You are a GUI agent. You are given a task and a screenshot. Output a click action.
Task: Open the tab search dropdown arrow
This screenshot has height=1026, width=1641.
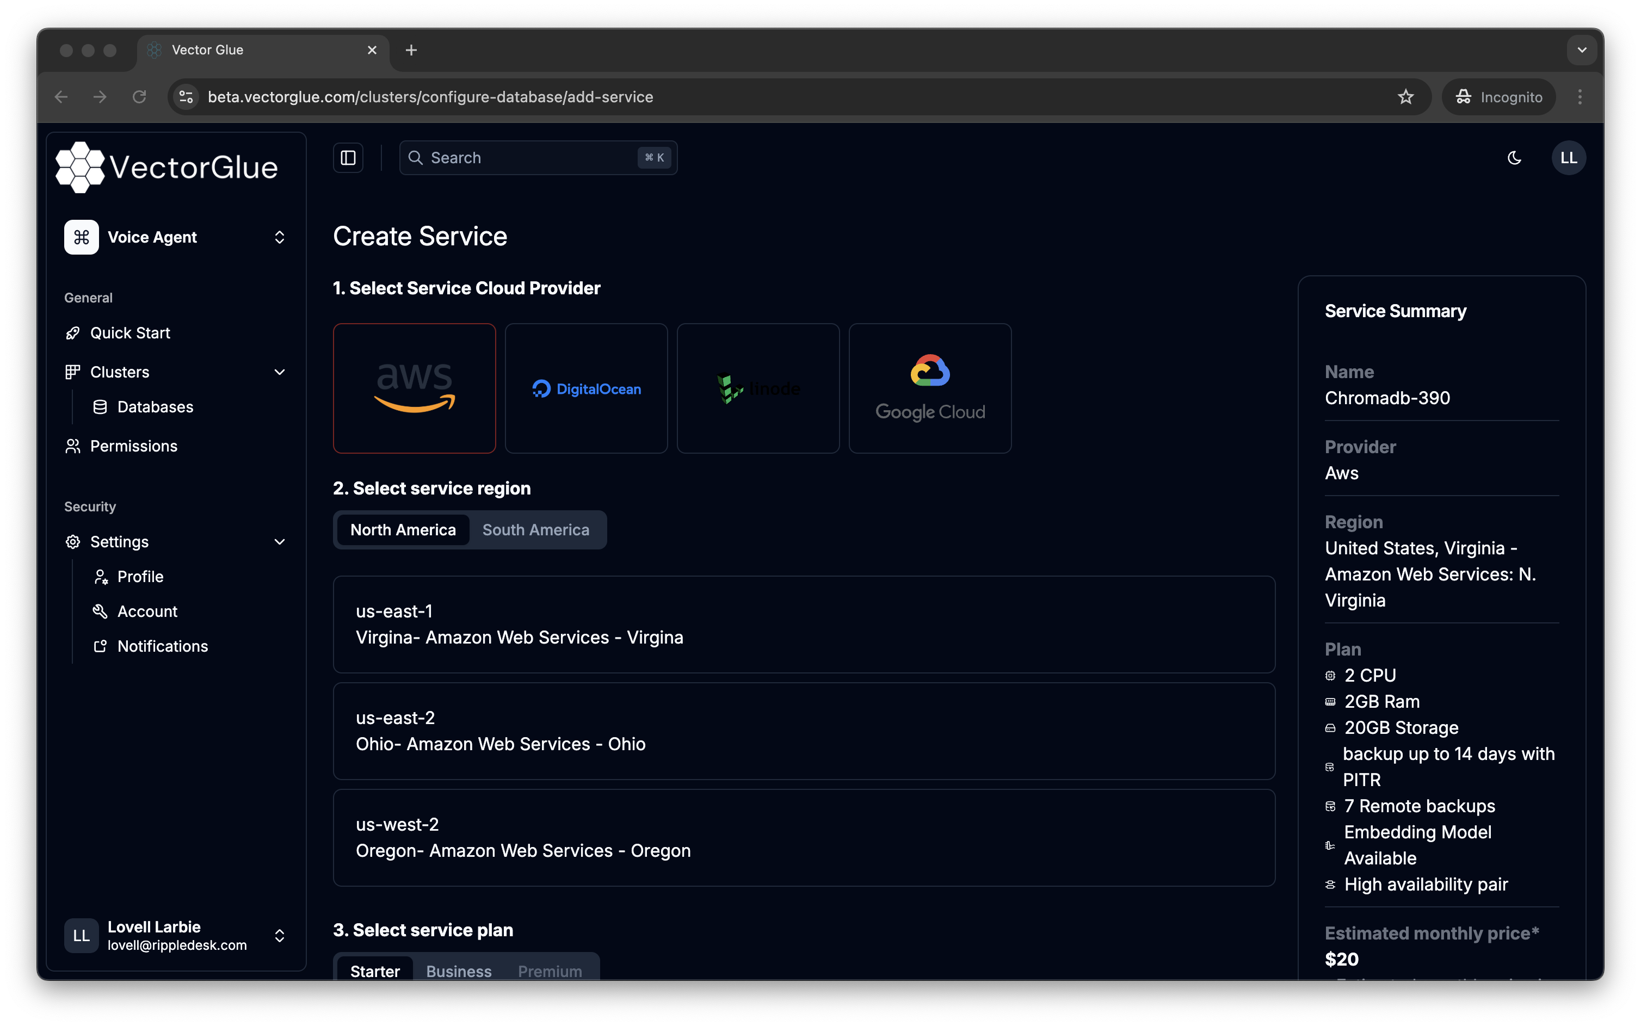point(1581,50)
